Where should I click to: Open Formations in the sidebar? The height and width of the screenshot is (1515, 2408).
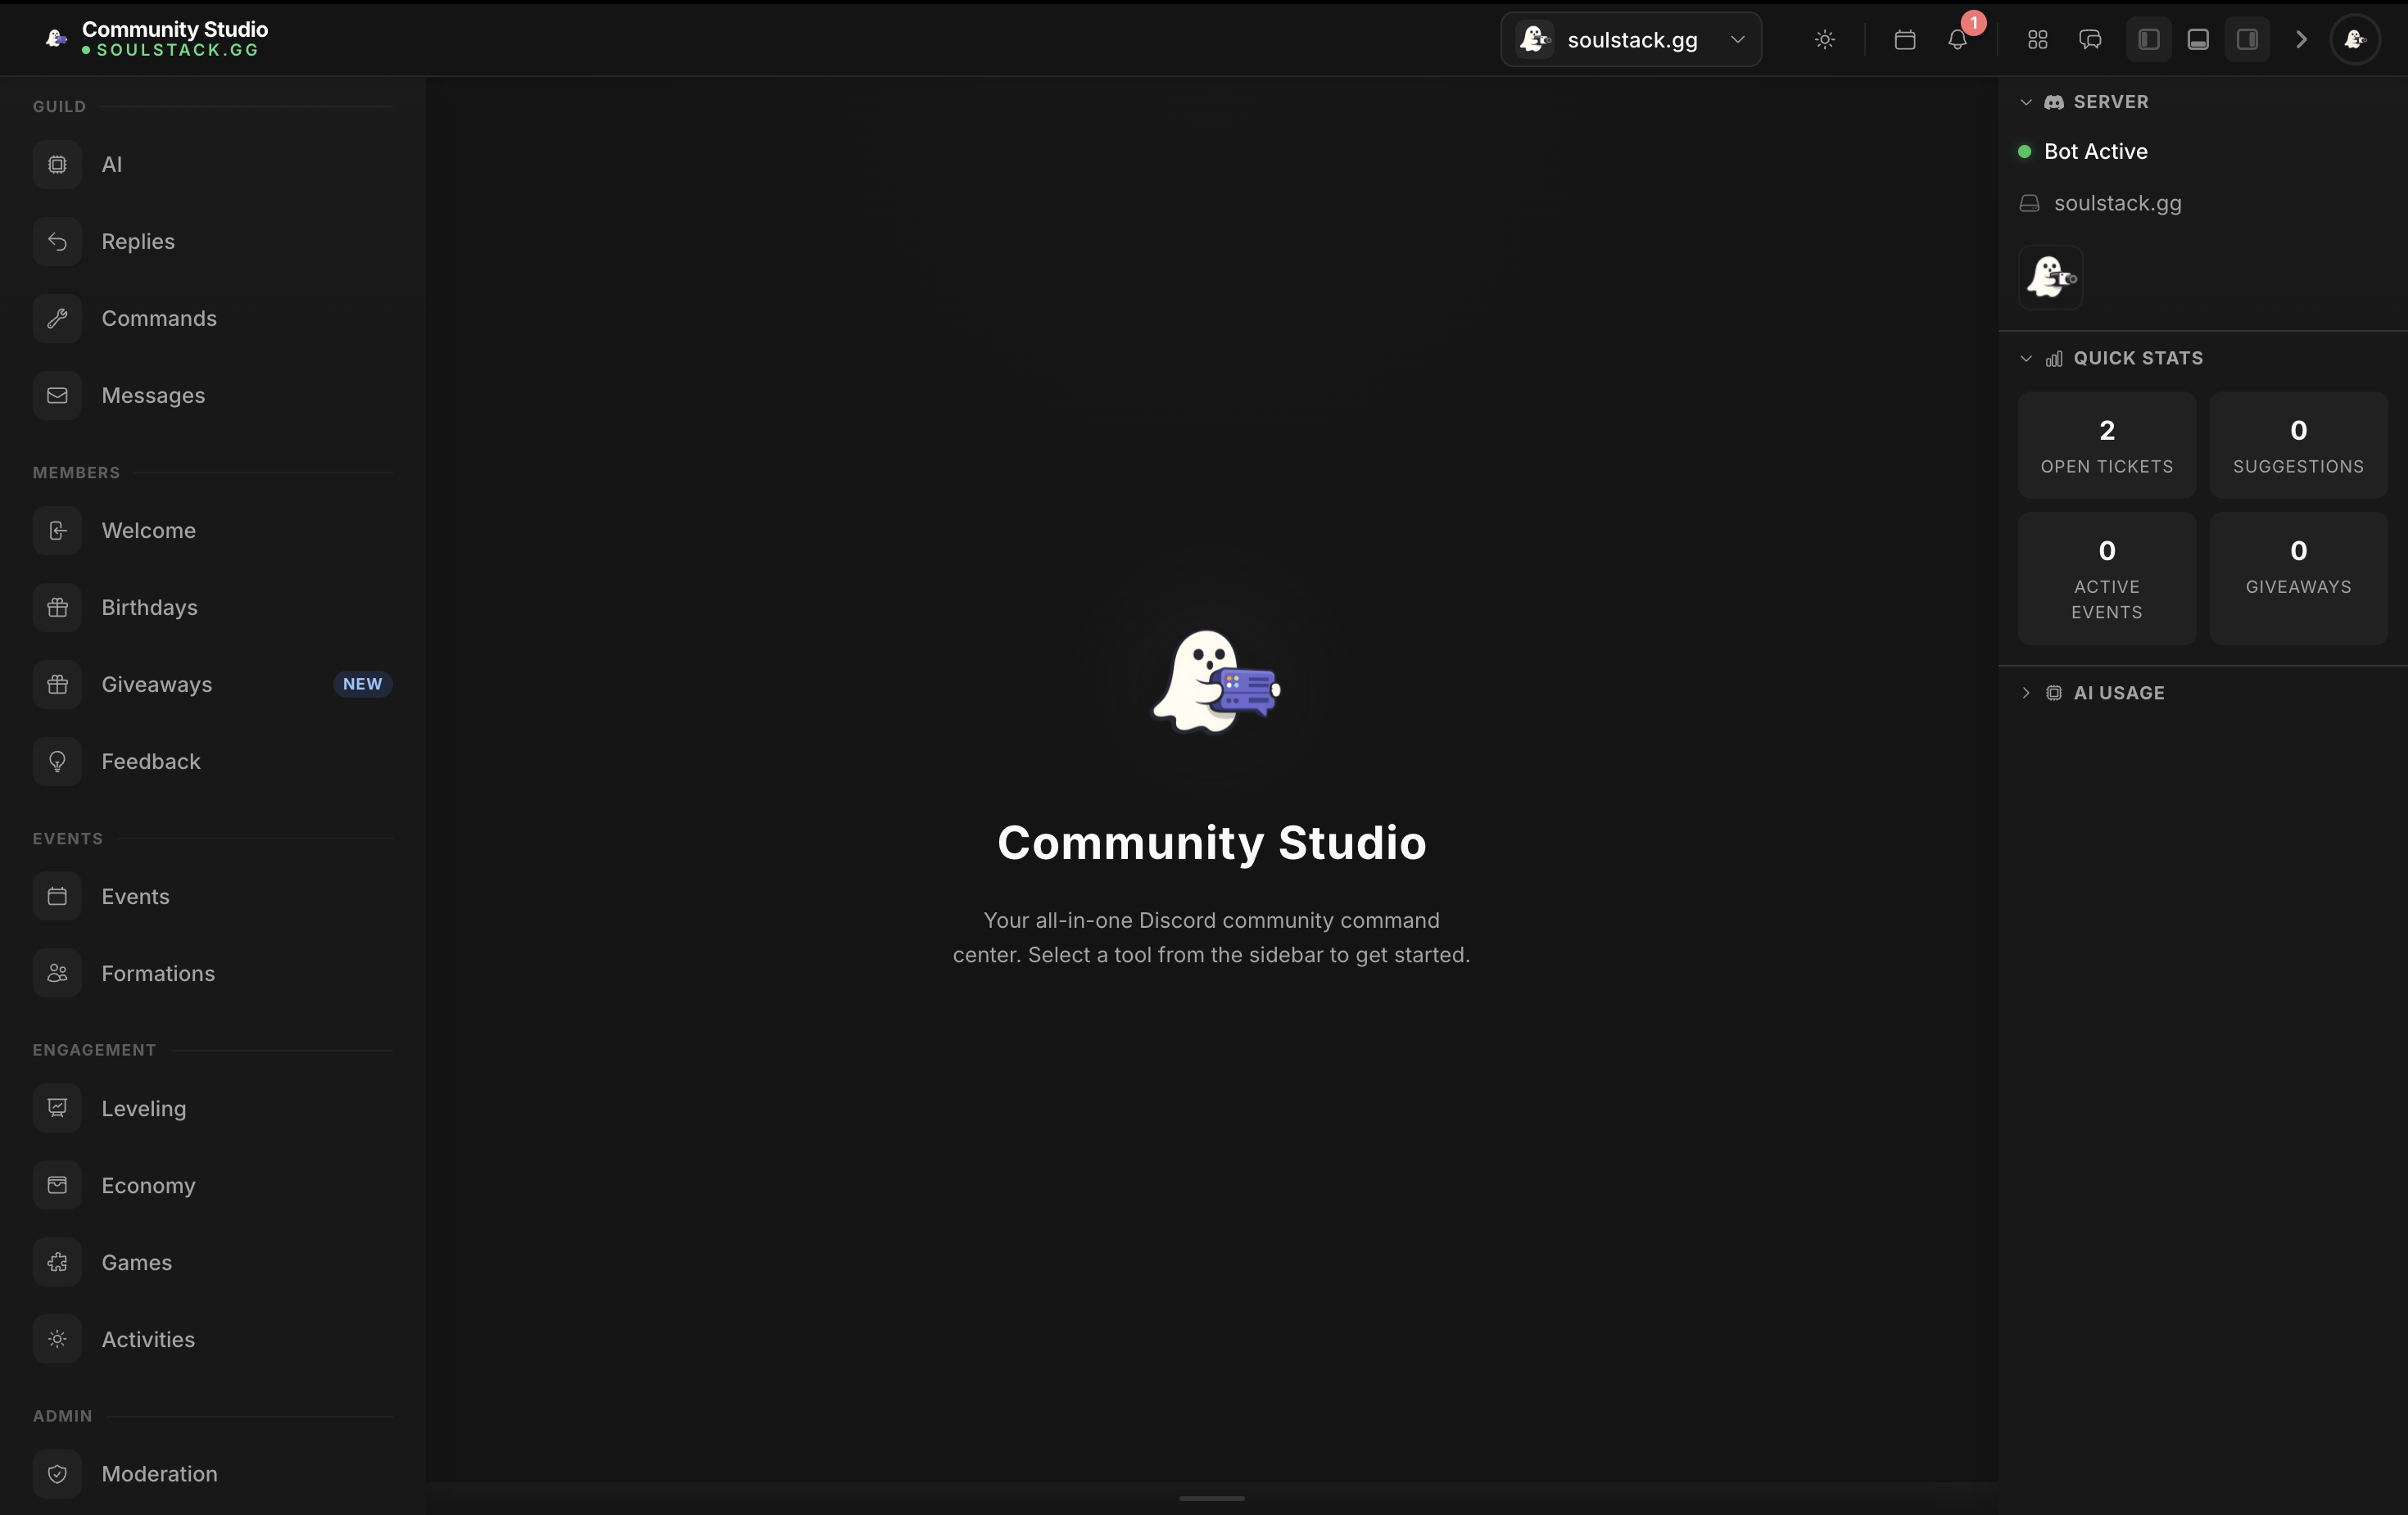(212, 973)
